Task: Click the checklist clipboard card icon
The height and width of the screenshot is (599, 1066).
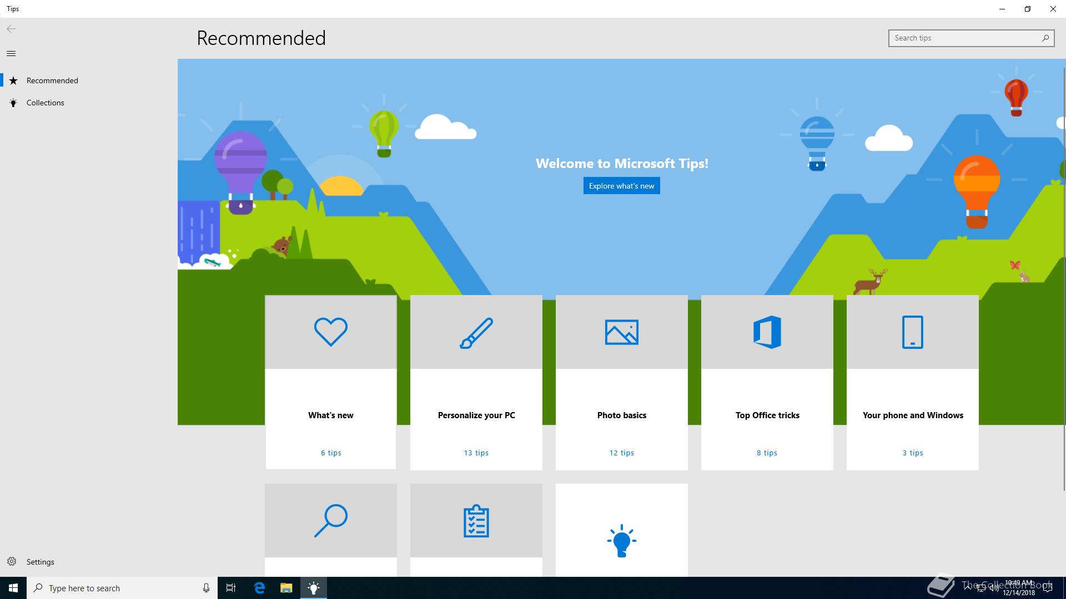Action: point(476,521)
